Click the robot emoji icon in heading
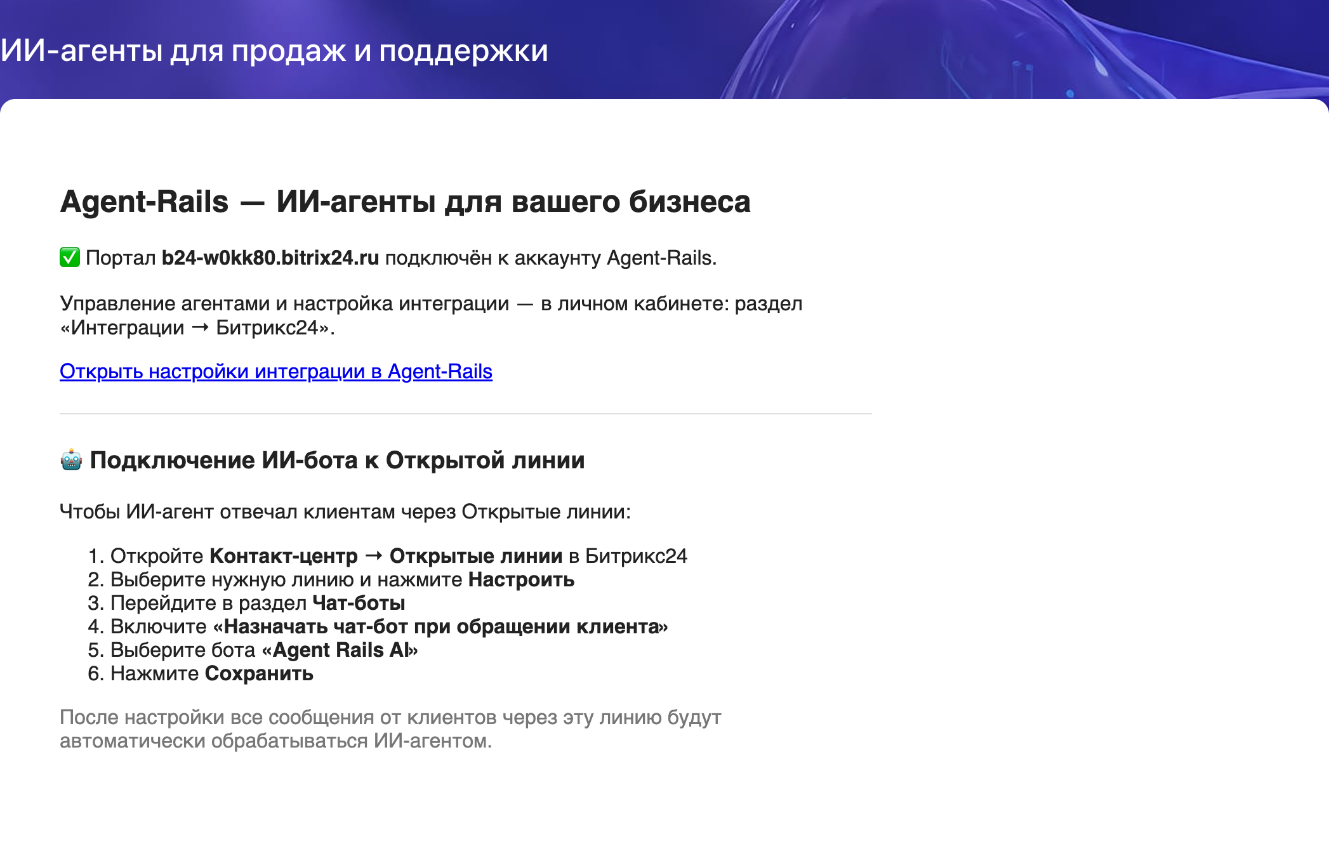Viewport: 1329px width, 844px height. [71, 460]
